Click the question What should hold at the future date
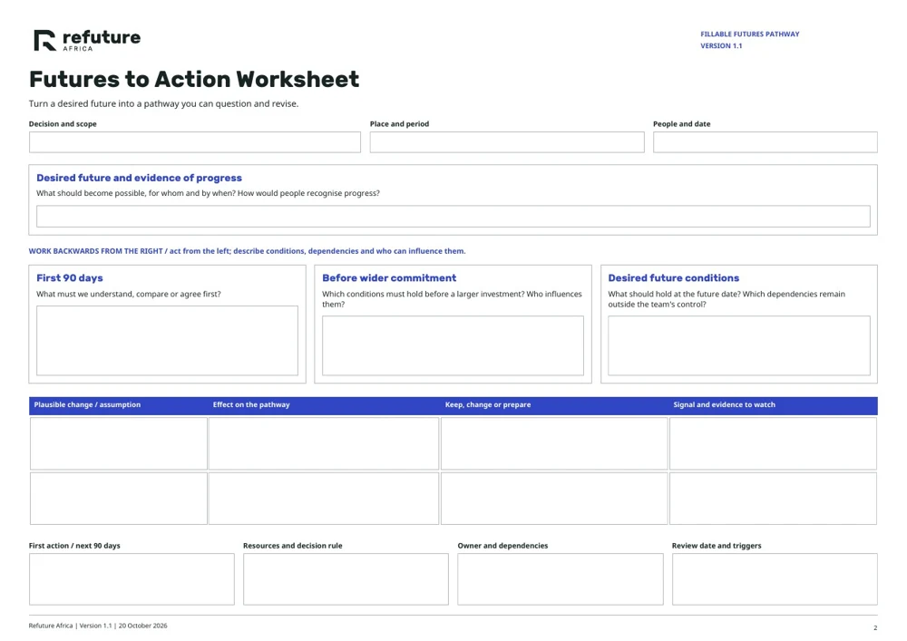The width and height of the screenshot is (907, 641). (x=726, y=299)
